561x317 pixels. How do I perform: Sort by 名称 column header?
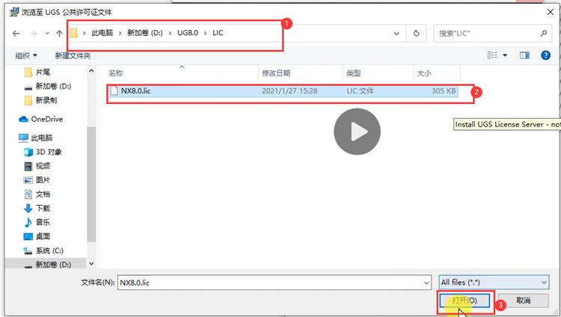116,73
